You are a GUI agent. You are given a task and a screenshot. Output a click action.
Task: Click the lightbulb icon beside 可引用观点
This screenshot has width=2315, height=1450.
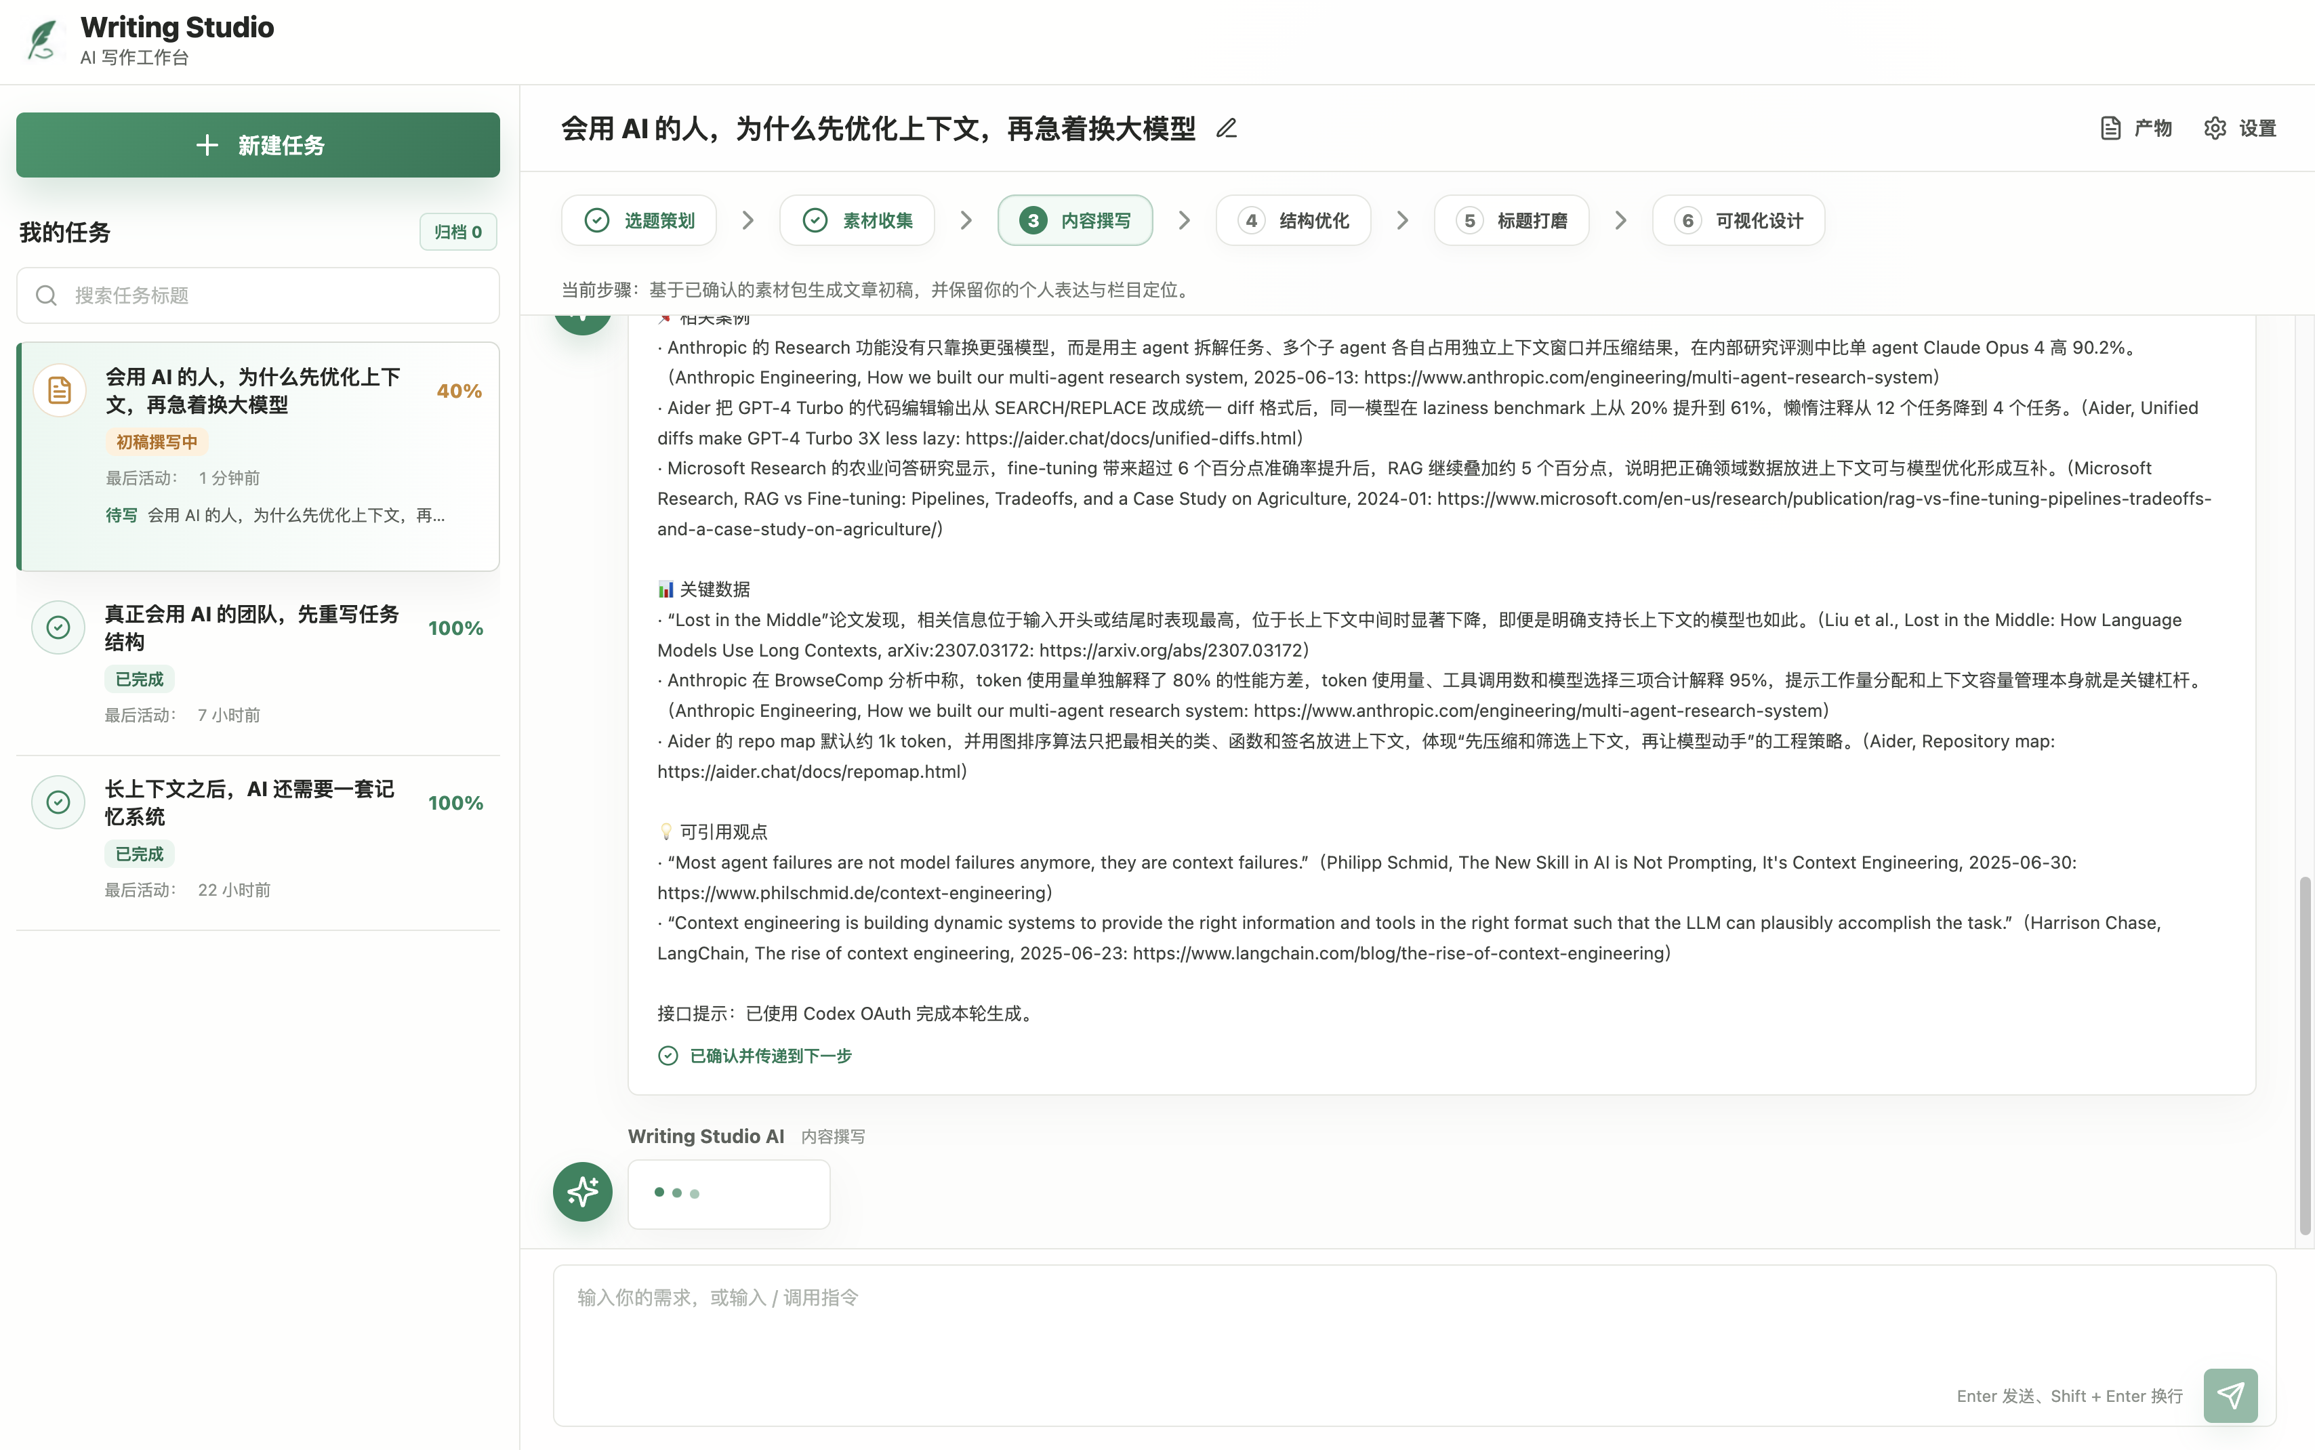(665, 833)
